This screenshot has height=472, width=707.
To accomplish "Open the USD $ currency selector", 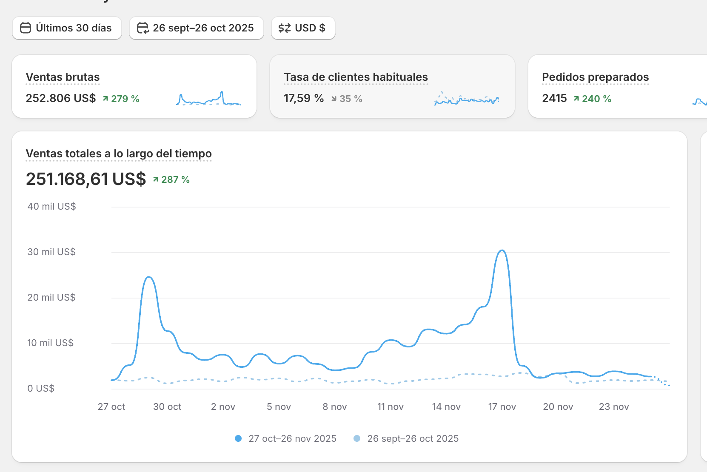I will coord(303,28).
